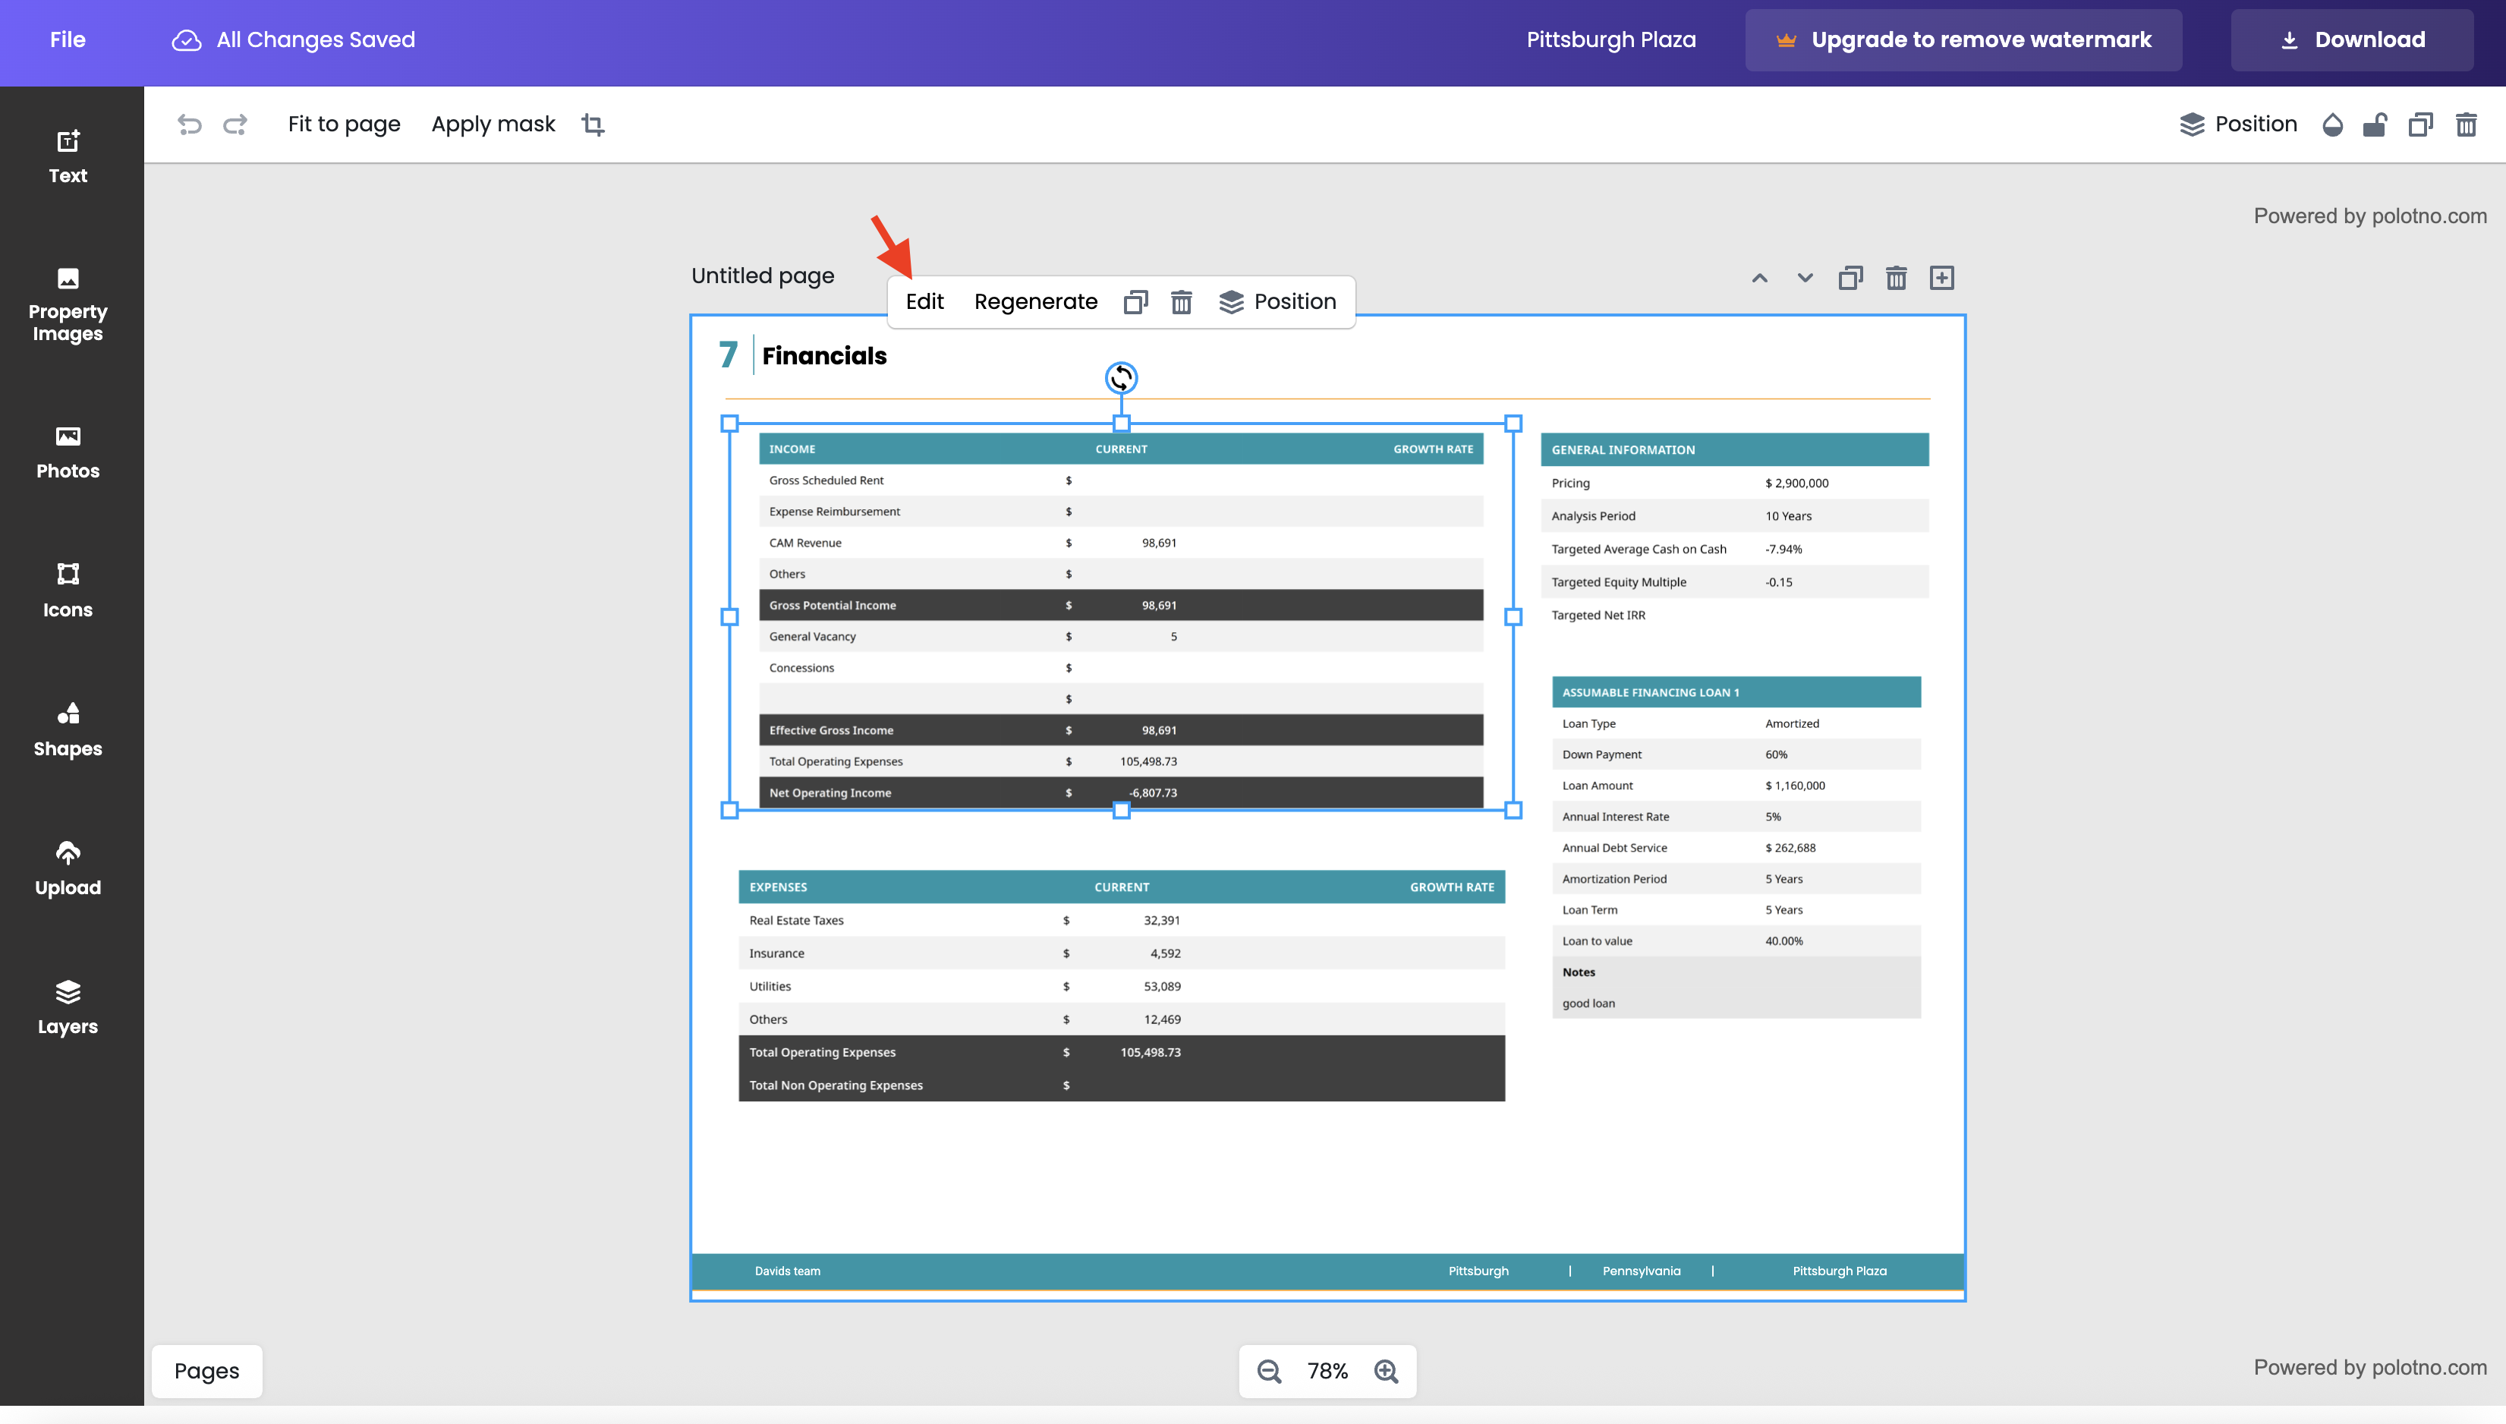Click the Download button

pos(2351,40)
